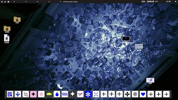Screen dimensions: 178x100
Task: Click the cube system icon in top bar
Action: tap(2, 2)
